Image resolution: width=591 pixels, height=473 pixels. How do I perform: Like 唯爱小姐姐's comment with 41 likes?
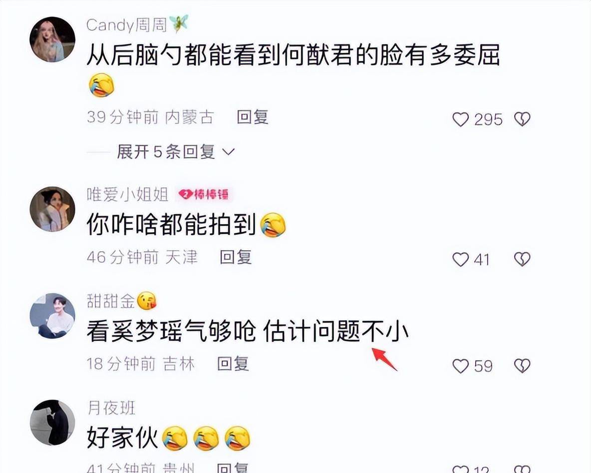pos(460,260)
